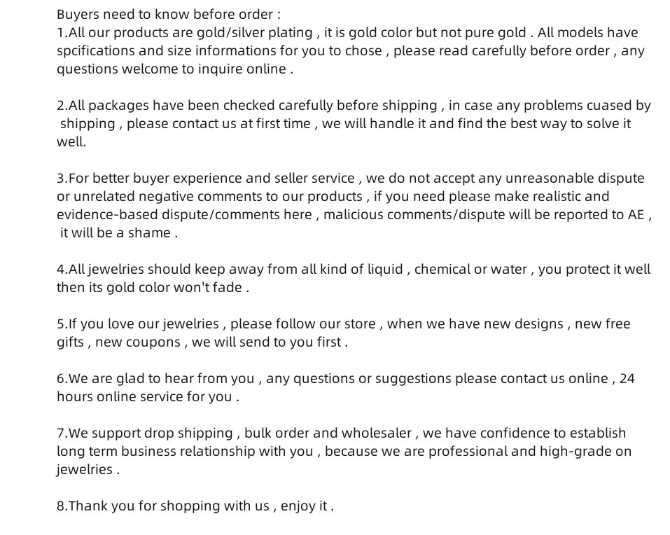
Task: Click the phrase "professional and high-grade on"
Action: [530, 452]
